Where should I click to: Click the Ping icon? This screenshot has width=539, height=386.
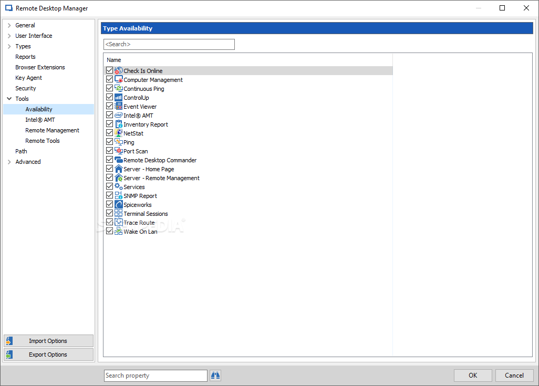click(118, 142)
